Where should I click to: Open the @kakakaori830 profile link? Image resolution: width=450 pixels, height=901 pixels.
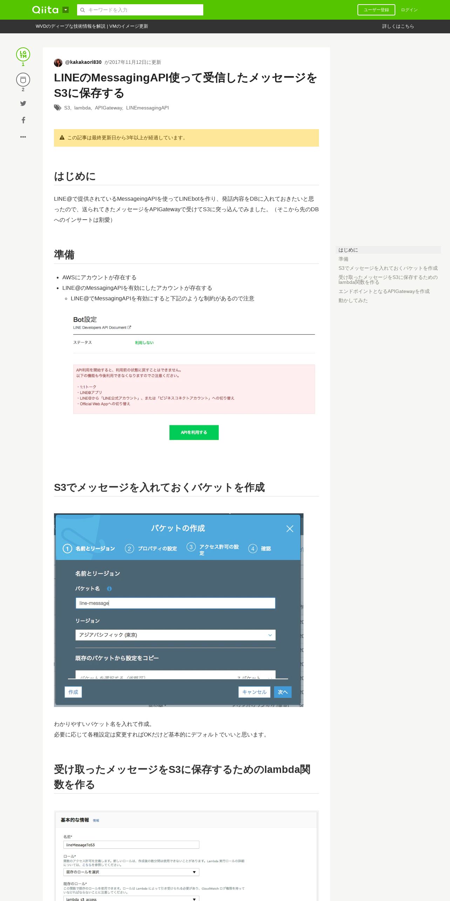83,62
